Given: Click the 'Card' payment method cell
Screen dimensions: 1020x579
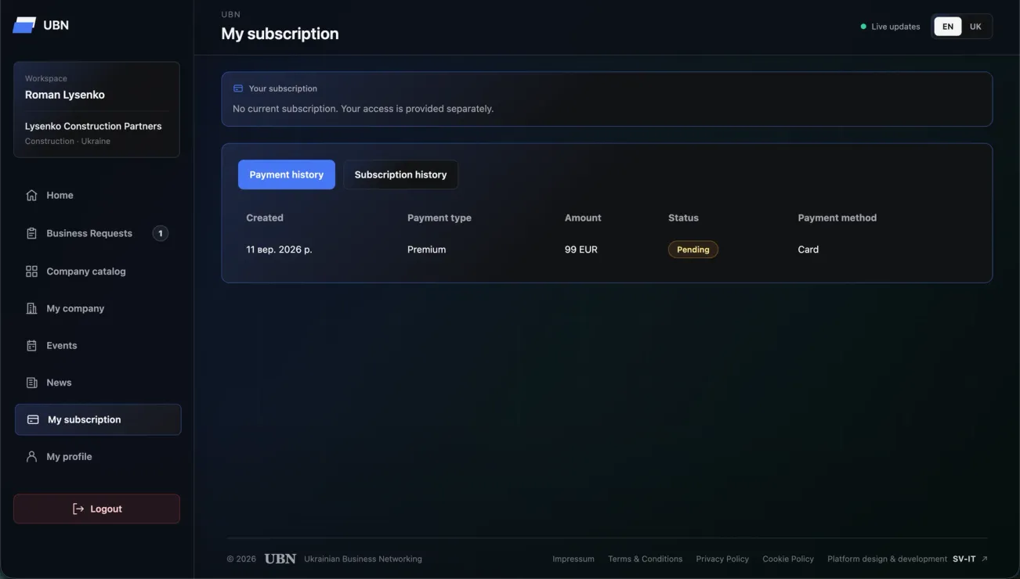Looking at the screenshot, I should point(808,250).
